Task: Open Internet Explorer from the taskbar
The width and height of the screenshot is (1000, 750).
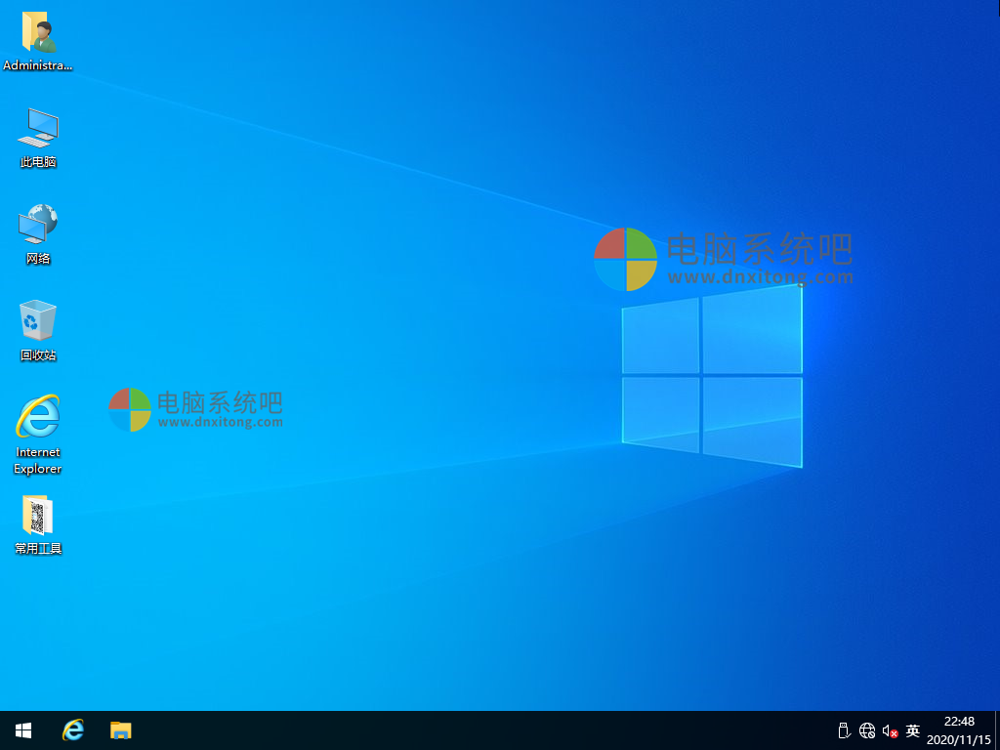Action: pyautogui.click(x=72, y=729)
